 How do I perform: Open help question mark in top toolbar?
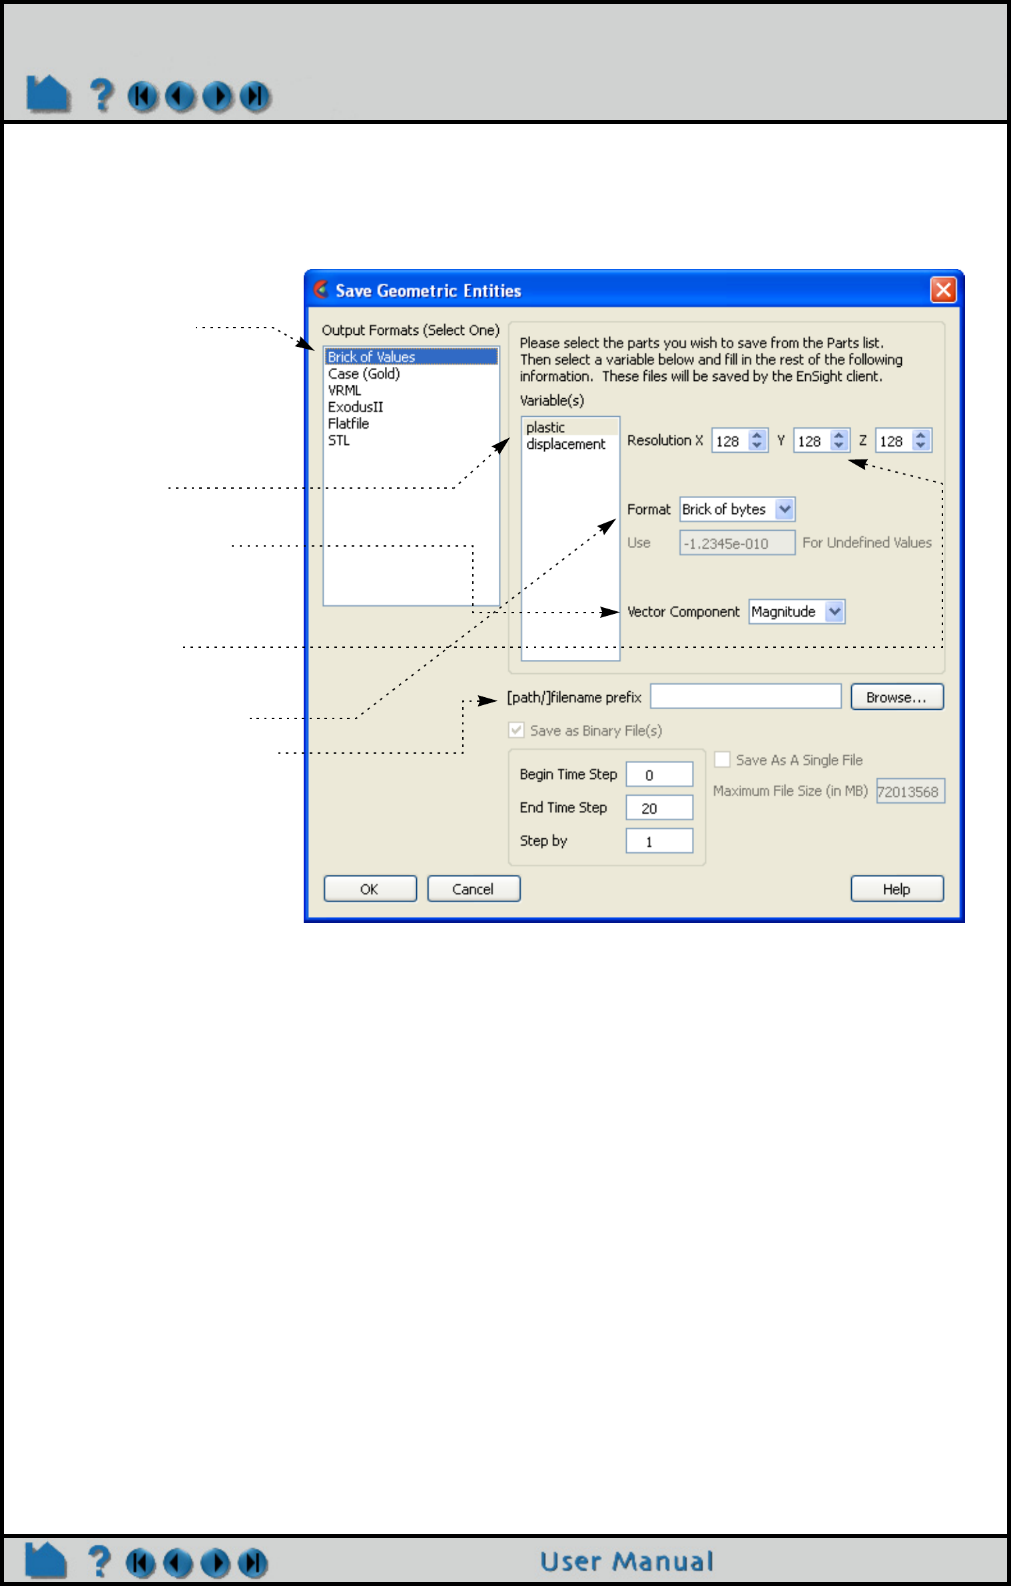click(101, 95)
